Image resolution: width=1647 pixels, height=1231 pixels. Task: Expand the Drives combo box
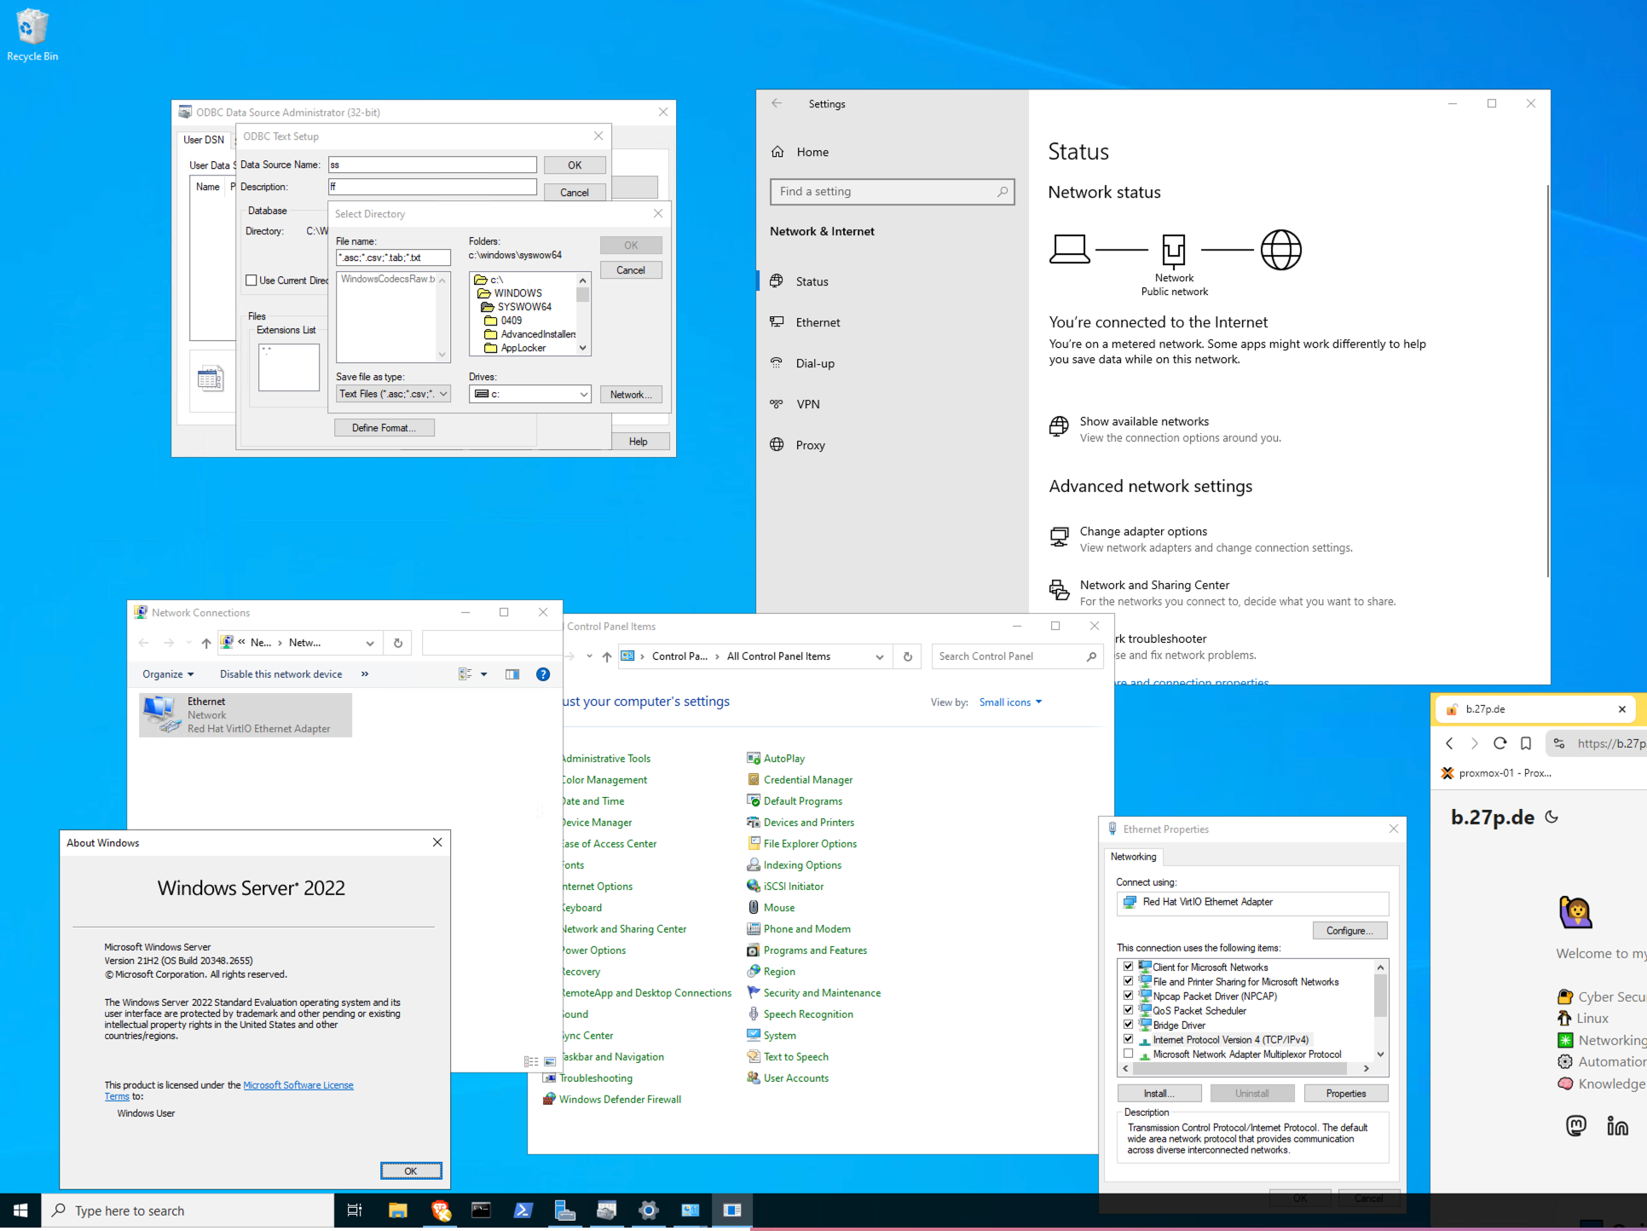583,394
